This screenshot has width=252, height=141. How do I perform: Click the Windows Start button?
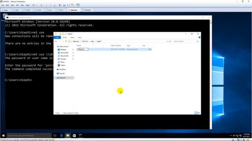tap(4, 136)
